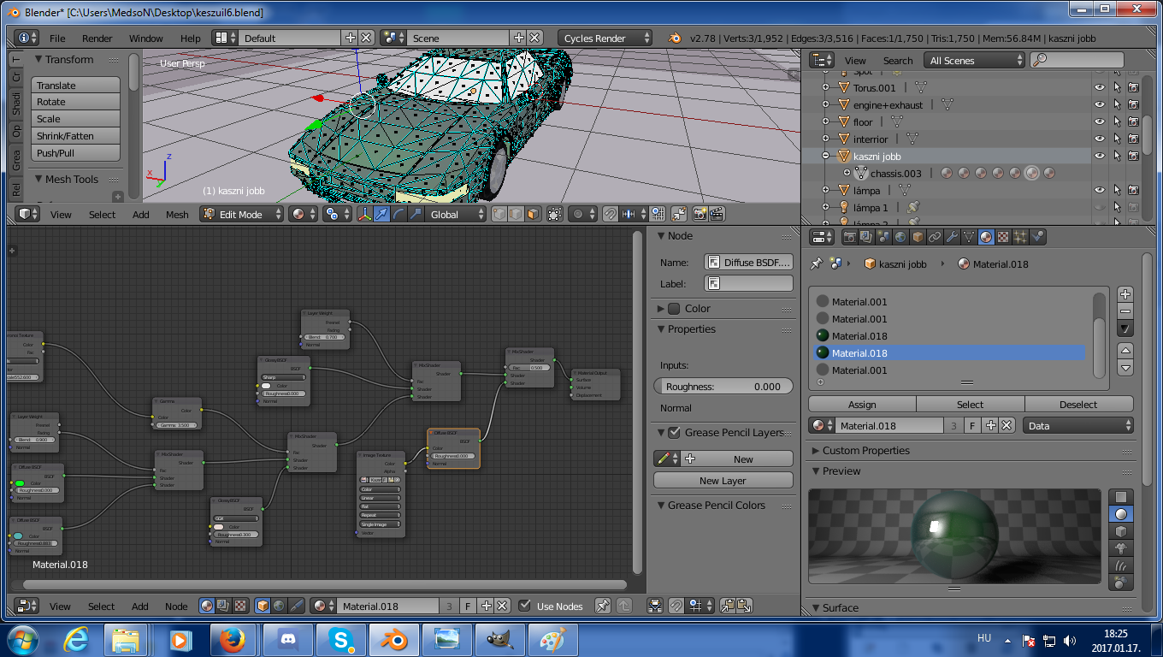Open the mesh Data properties tab (triangle icon)
This screenshot has height=657, width=1163.
coord(969,237)
